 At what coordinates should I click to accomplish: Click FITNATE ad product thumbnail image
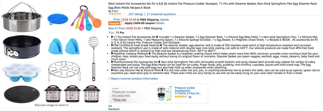pyautogui.click(x=164, y=94)
